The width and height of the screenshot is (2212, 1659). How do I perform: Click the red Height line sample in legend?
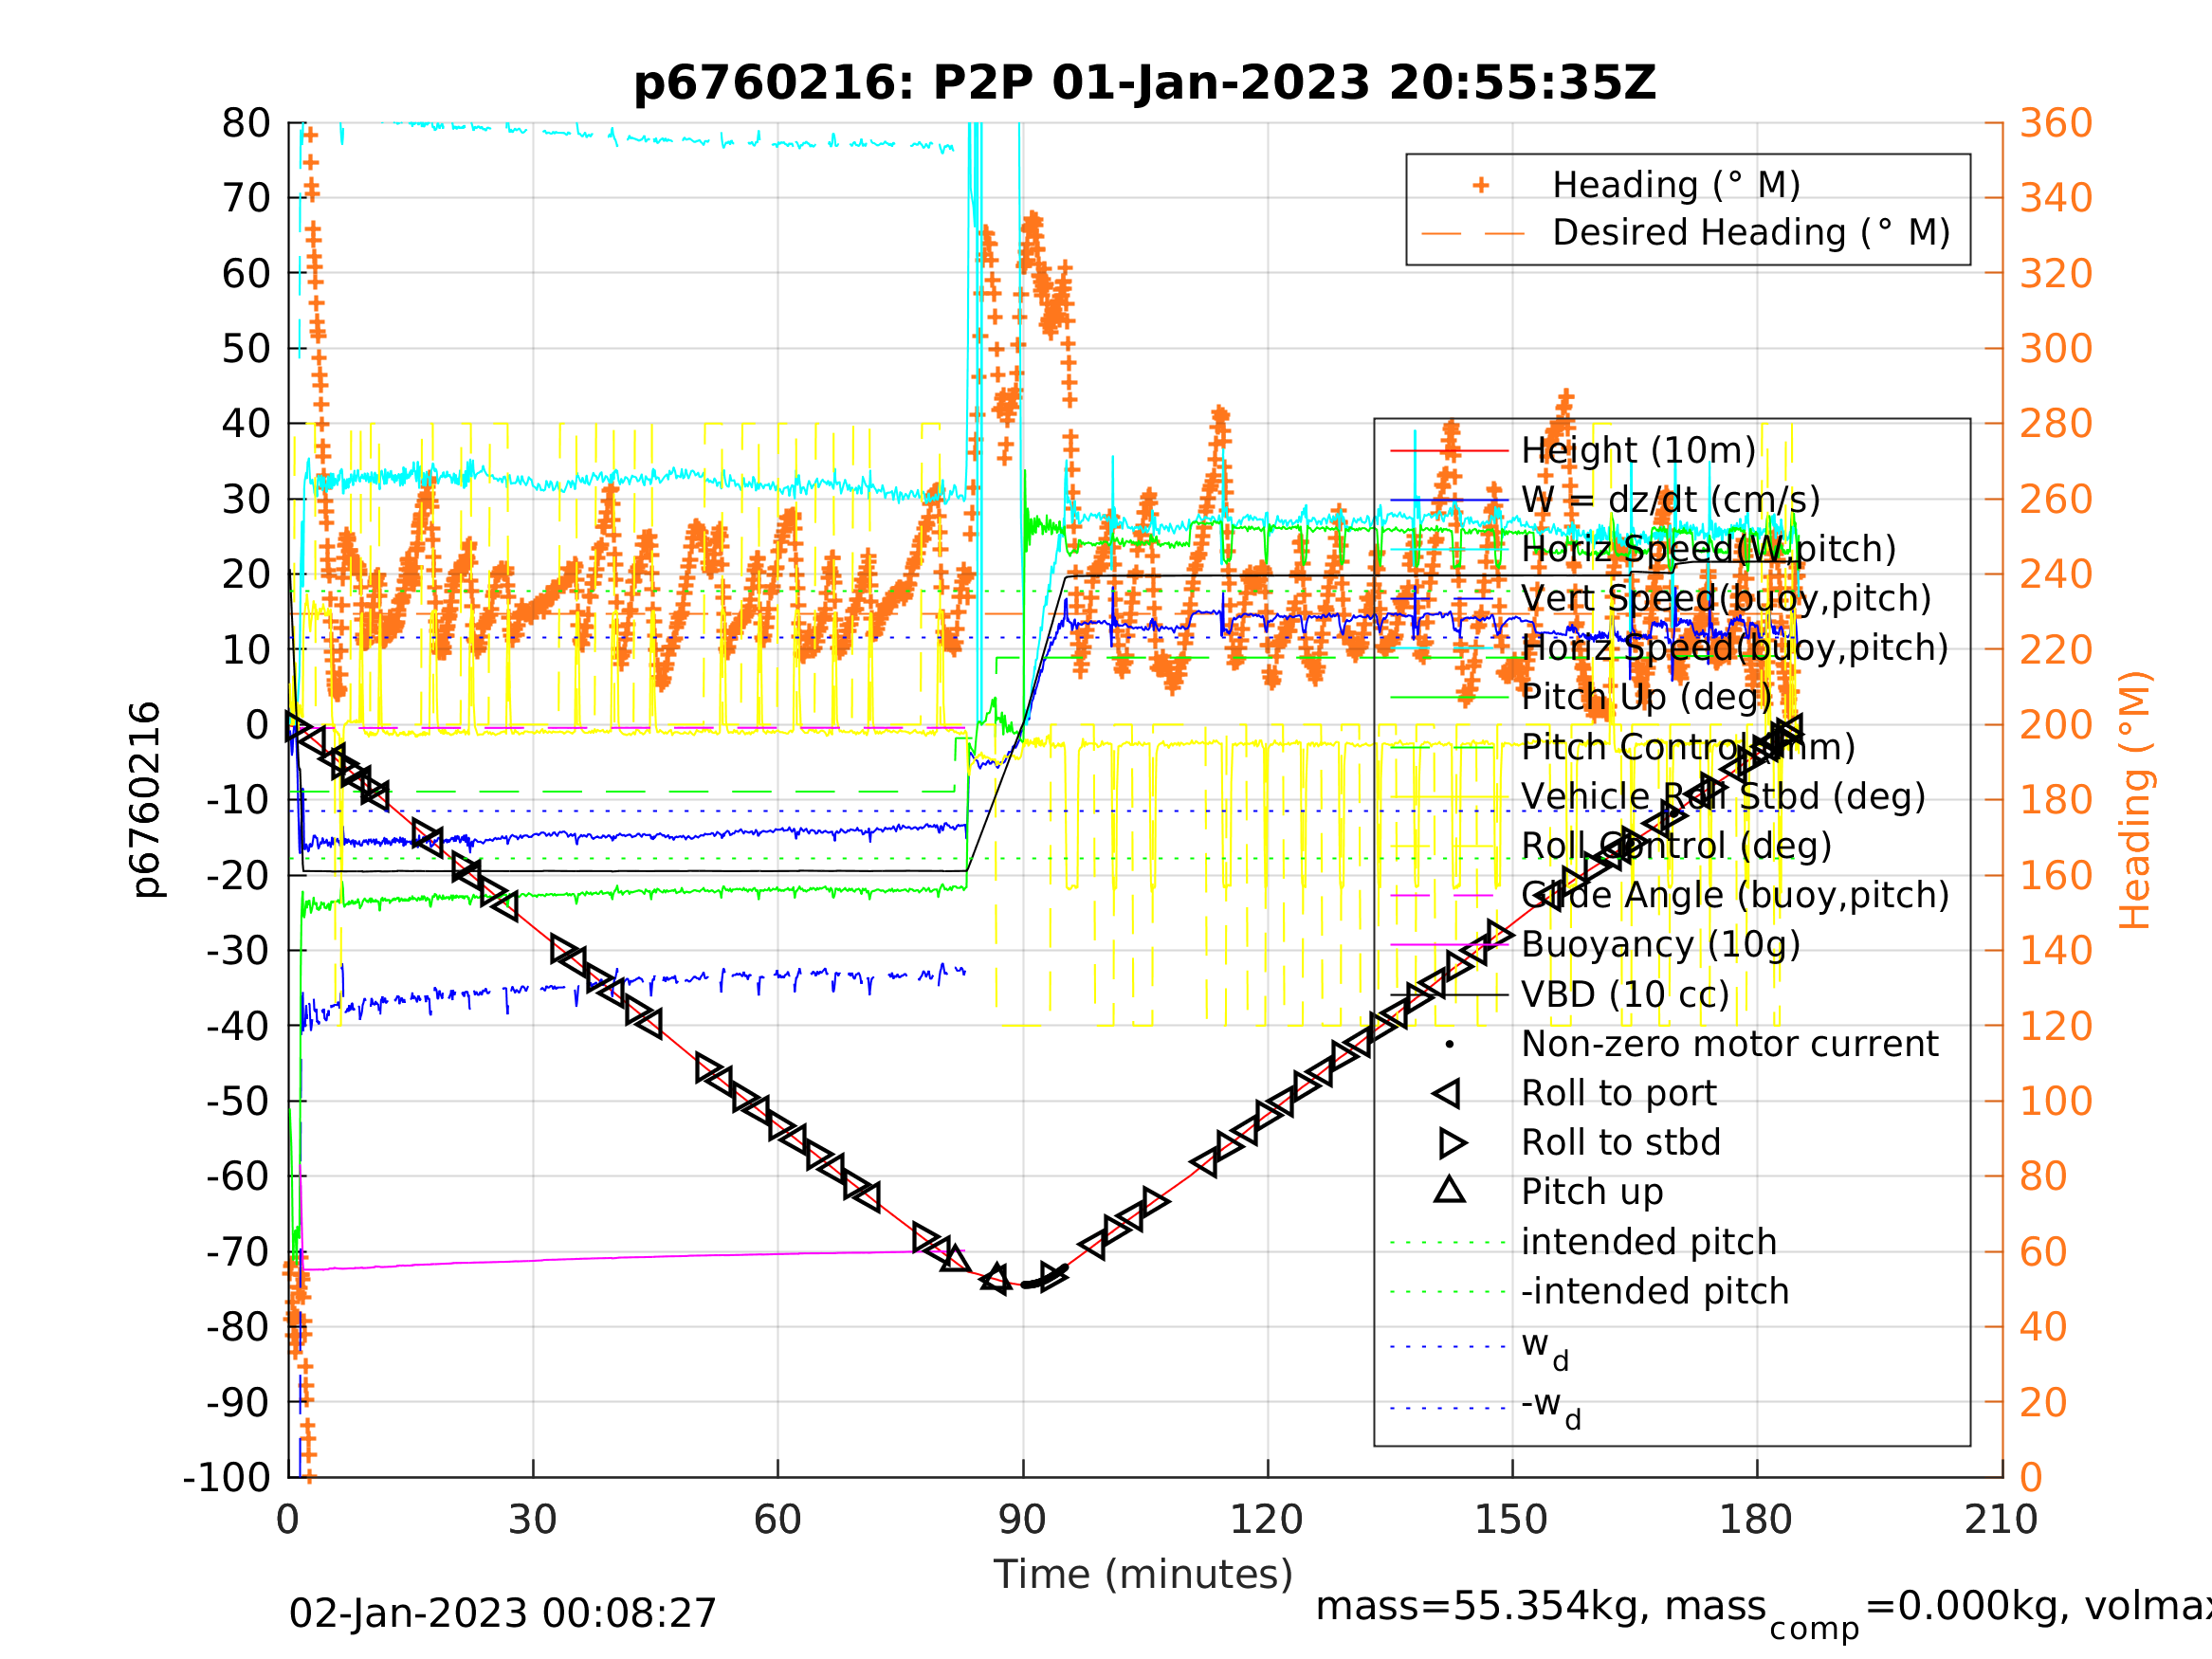click(x=1449, y=451)
